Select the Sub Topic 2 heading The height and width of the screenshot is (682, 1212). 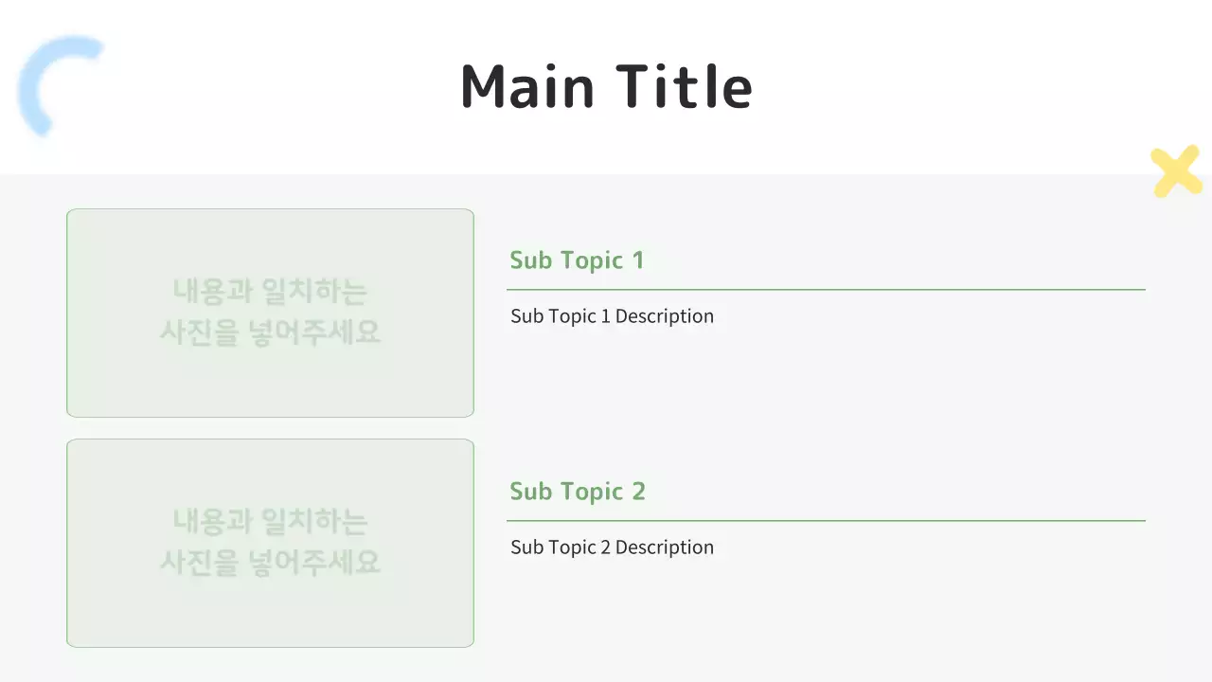click(x=578, y=492)
